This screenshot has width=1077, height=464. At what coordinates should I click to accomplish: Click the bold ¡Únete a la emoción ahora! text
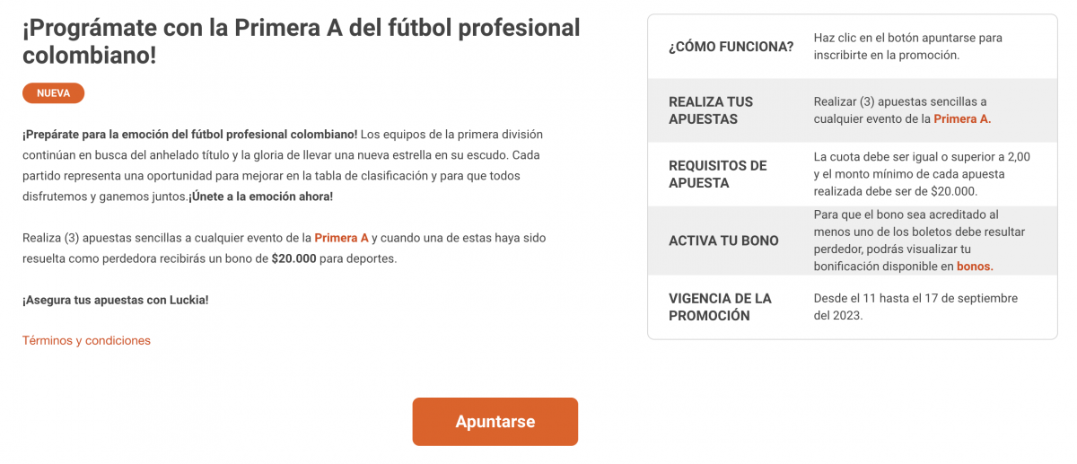(x=260, y=196)
